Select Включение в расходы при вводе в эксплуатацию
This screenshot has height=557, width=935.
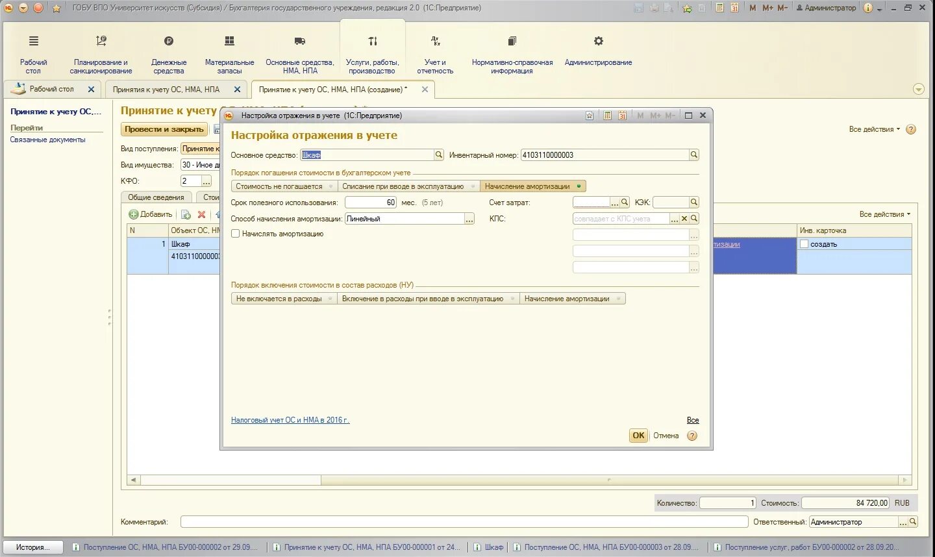(x=428, y=299)
